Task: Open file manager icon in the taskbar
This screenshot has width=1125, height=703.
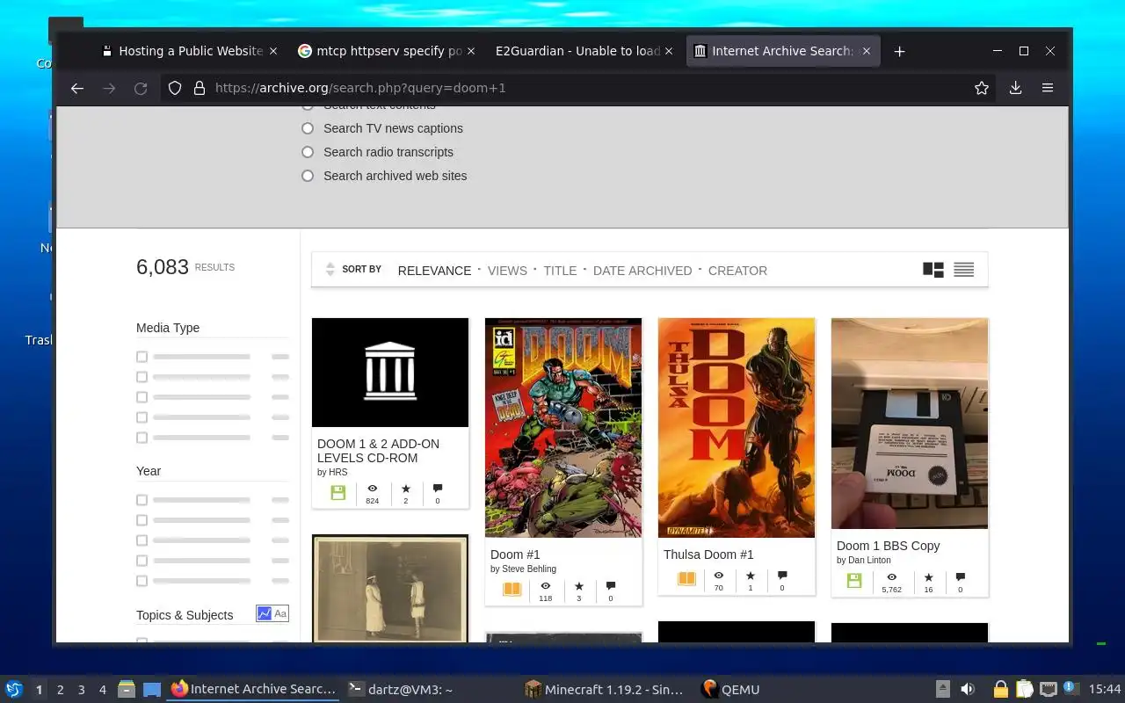Action: click(x=126, y=689)
